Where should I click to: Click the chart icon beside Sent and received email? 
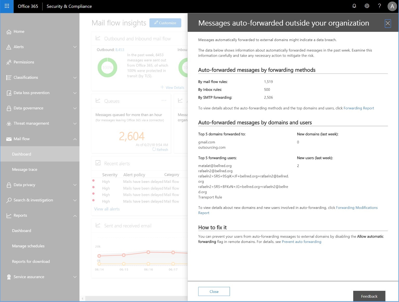point(98,225)
